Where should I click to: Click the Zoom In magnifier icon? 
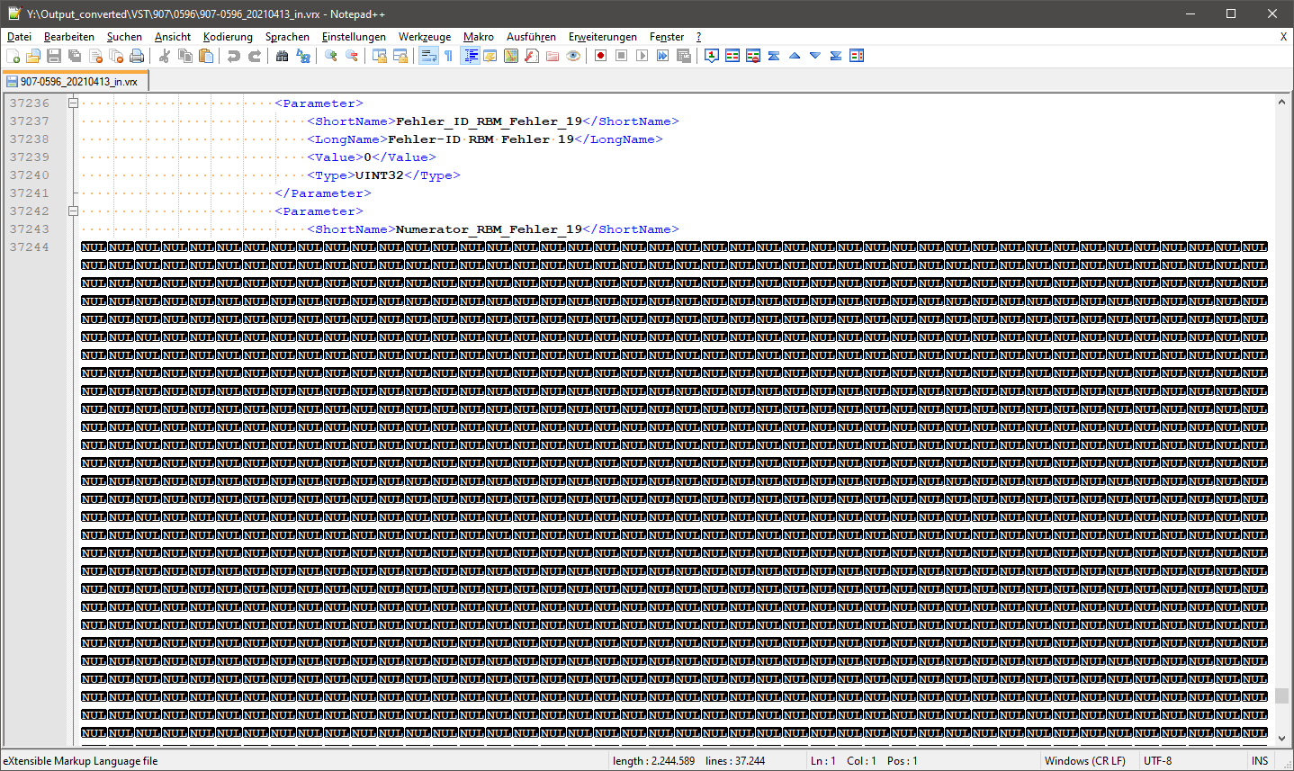click(331, 56)
